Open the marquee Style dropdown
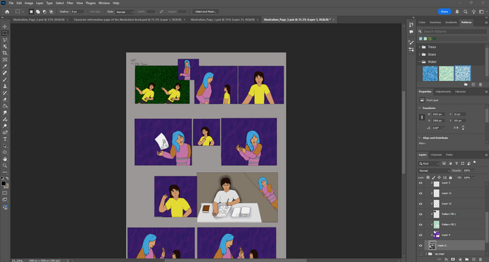Viewport: 489px width, 262px height. tap(125, 12)
